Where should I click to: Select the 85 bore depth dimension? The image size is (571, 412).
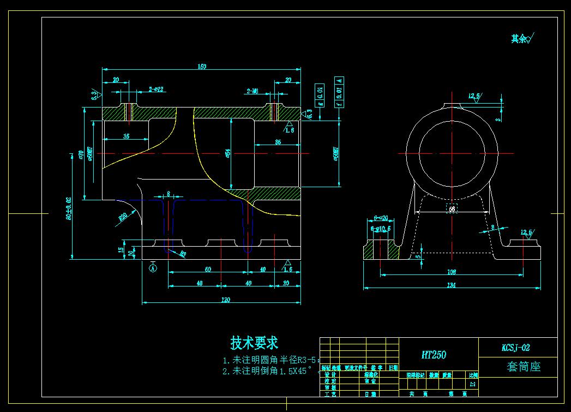[278, 142]
